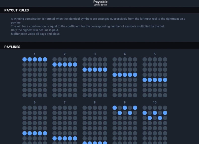Screen dimensions: 199x144
Task: Select the zigzag payline 10 diagram
Action: (155, 125)
